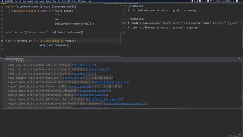
Task: Click the clock in the menu bar
Action: tap(227, 1)
